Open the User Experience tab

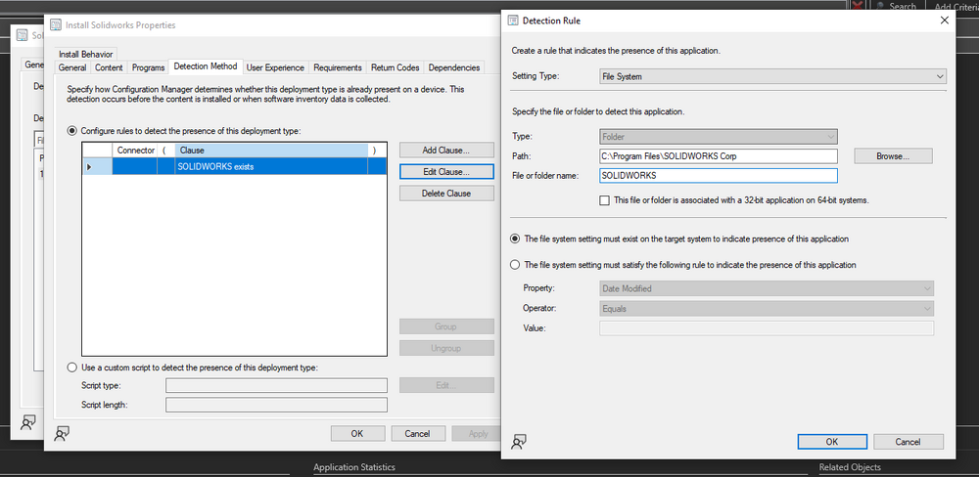click(x=275, y=67)
